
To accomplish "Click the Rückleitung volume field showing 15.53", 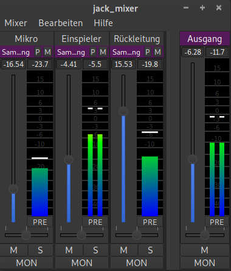I will [x=123, y=64].
